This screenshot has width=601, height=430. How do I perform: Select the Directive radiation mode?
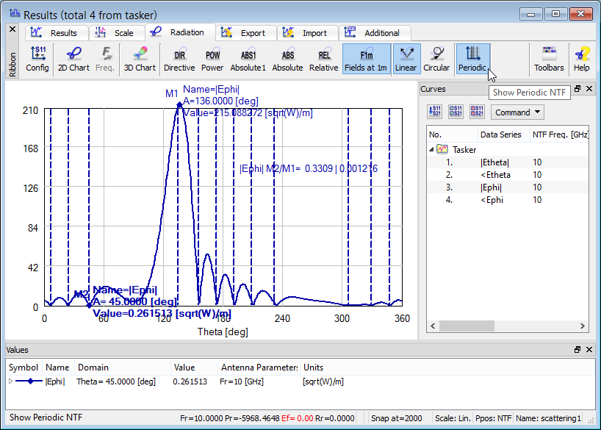179,59
